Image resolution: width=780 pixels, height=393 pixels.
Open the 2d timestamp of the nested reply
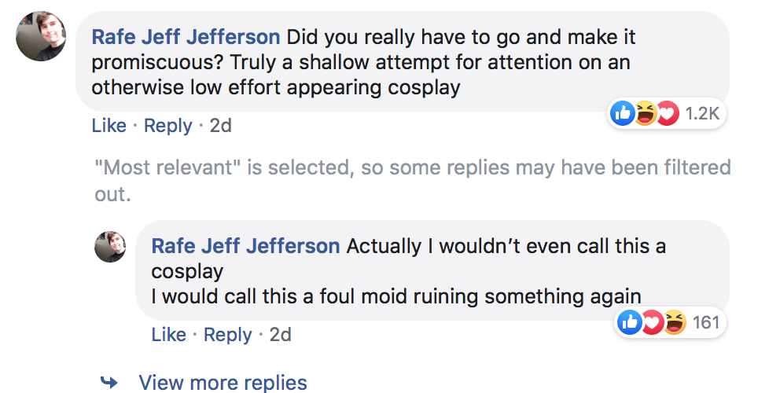pos(281,334)
